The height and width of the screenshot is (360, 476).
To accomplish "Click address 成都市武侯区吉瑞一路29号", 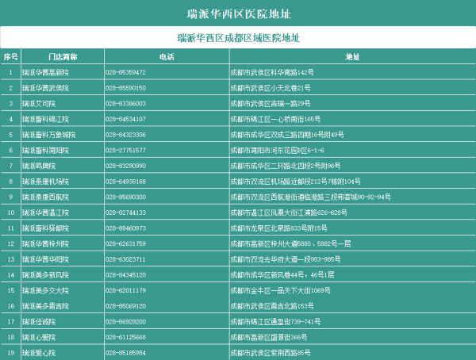I will tap(271, 104).
